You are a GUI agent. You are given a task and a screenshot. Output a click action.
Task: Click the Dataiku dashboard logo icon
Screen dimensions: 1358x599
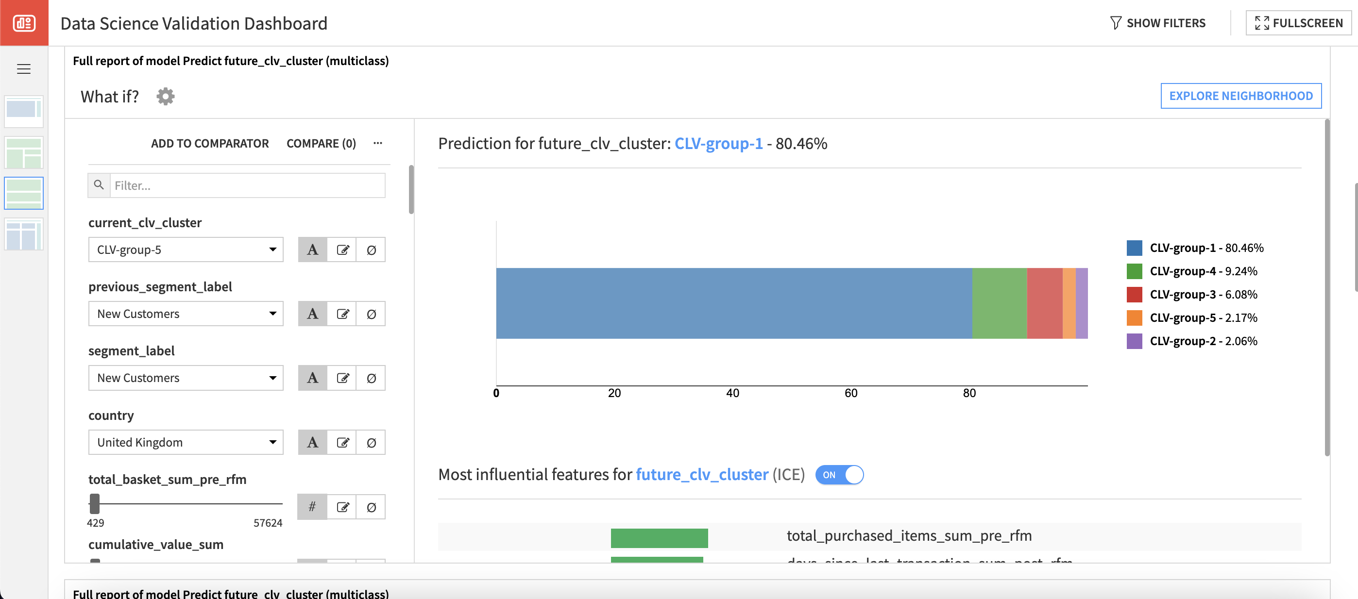(x=24, y=23)
